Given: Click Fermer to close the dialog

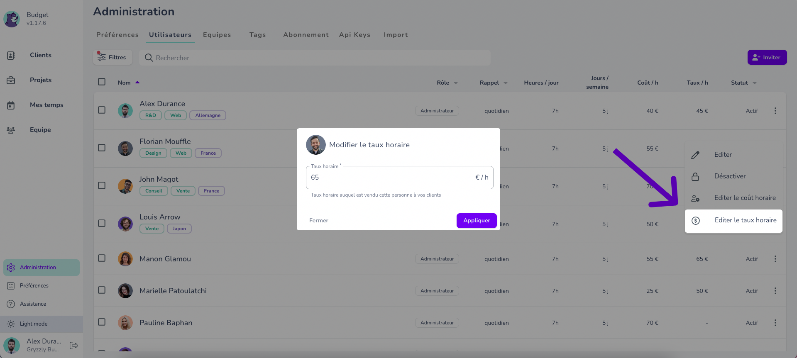Looking at the screenshot, I should [319, 221].
